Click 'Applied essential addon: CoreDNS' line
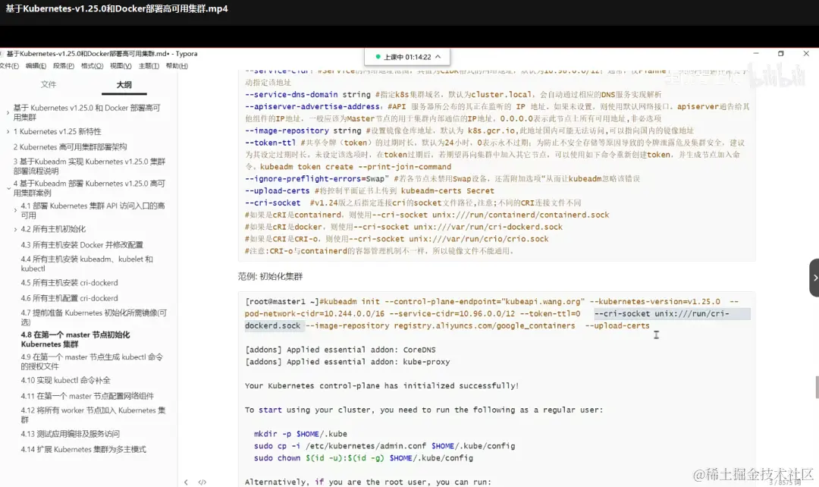 pos(340,350)
